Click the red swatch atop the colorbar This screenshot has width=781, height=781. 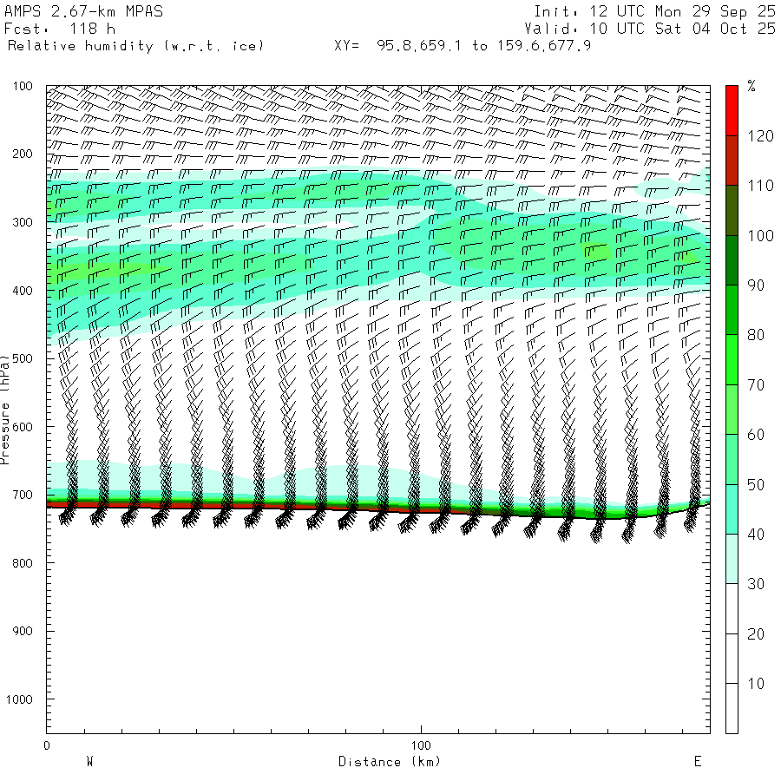point(732,110)
